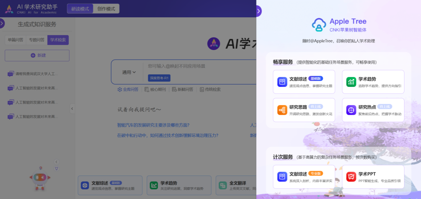Screen dimensions: 421x199
Task: Switch to 创作模式 mode
Action: [106, 9]
